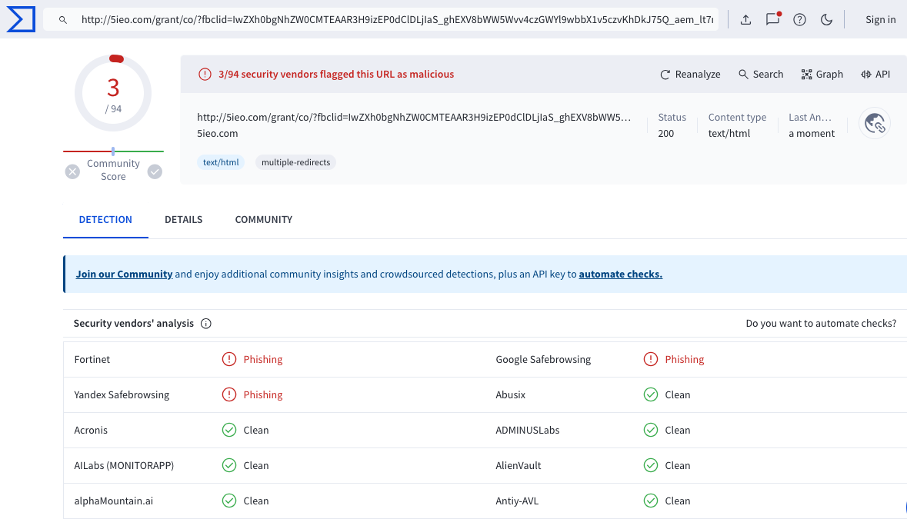Vote malicious with the X community icon
Image resolution: width=907 pixels, height=519 pixels.
coord(72,171)
